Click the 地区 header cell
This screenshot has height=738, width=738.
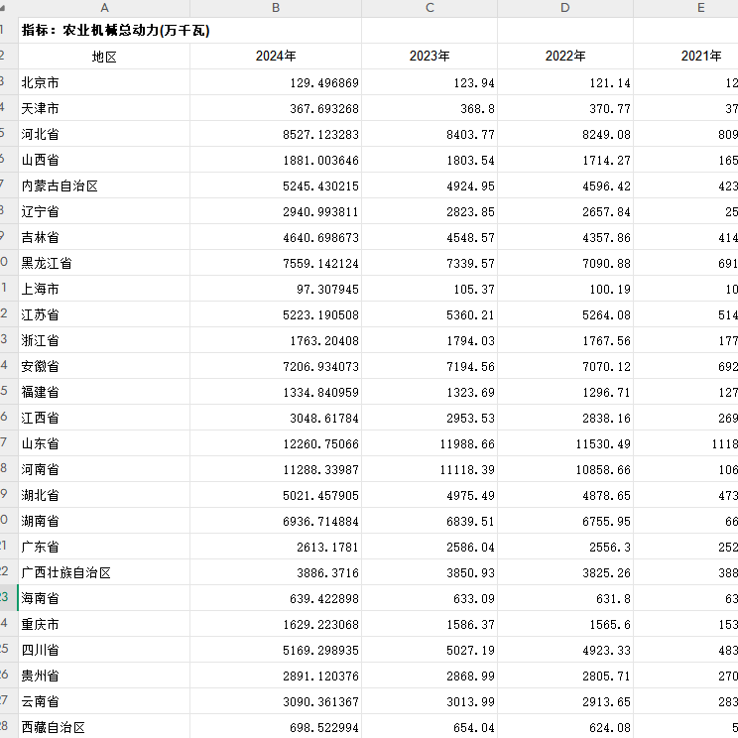pyautogui.click(x=104, y=57)
